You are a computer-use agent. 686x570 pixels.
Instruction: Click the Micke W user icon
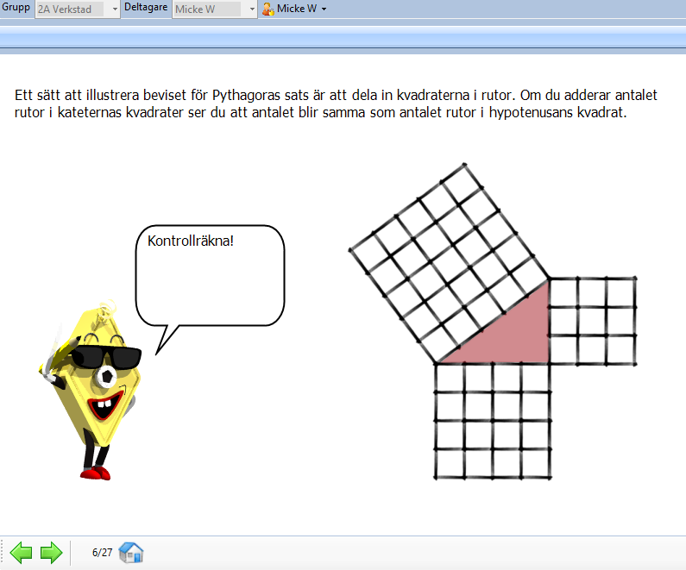[x=267, y=9]
